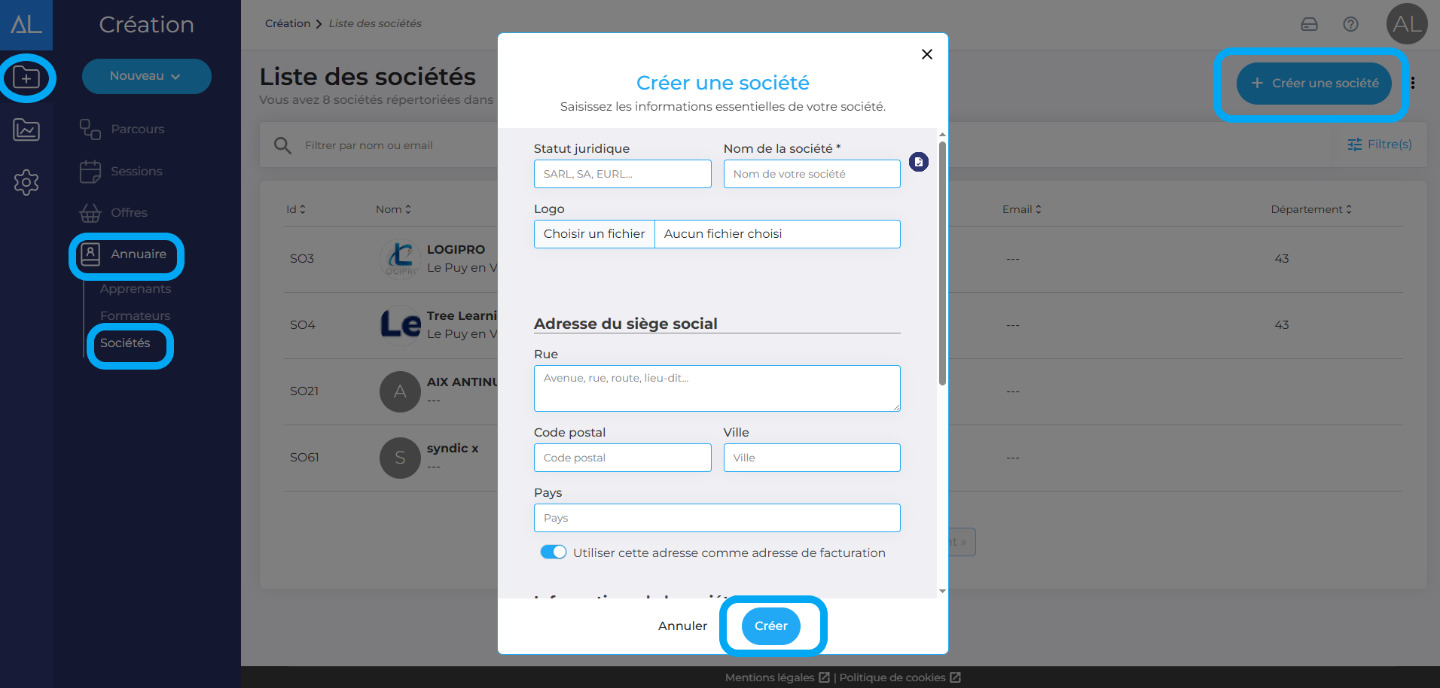This screenshot has height=688, width=1440.
Task: Click the inbox tray icon in header
Action: click(1309, 24)
